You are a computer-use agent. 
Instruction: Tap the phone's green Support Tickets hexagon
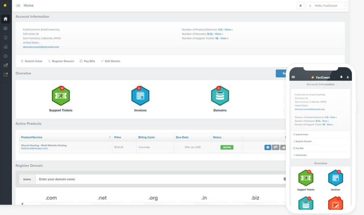[306, 178]
